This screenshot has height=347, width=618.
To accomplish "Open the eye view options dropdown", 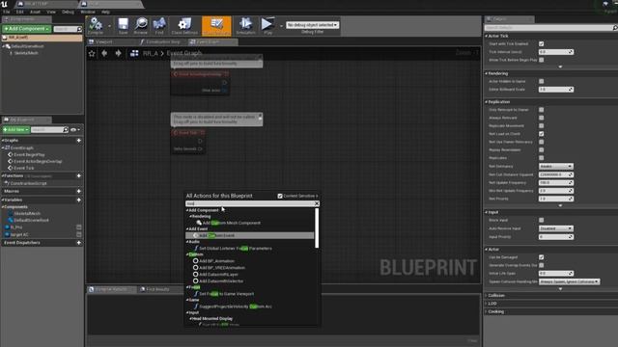I will click(x=75, y=129).
